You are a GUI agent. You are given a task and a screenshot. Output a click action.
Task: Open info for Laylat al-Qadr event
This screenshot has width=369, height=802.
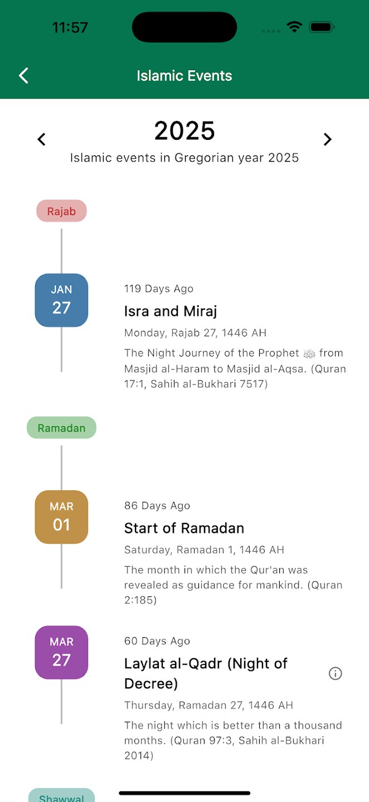click(336, 673)
